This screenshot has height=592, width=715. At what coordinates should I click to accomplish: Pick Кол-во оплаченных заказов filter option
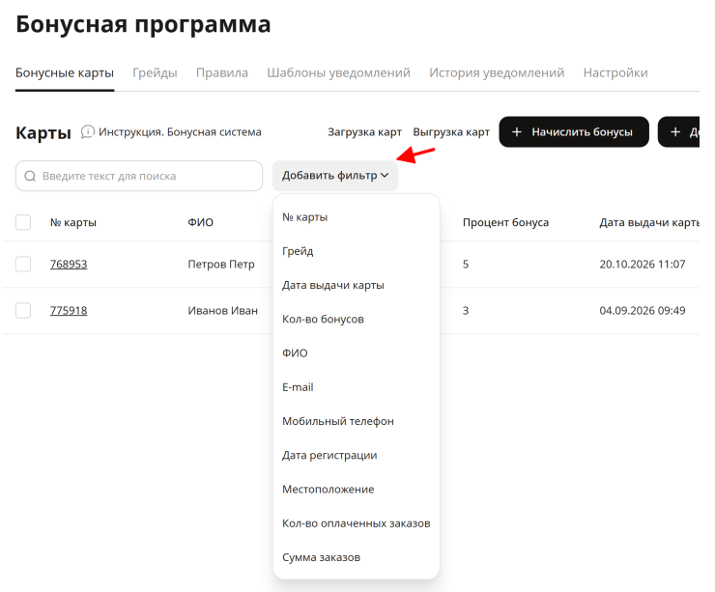(x=357, y=523)
